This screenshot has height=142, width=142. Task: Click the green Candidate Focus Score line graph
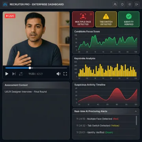click(x=108, y=43)
